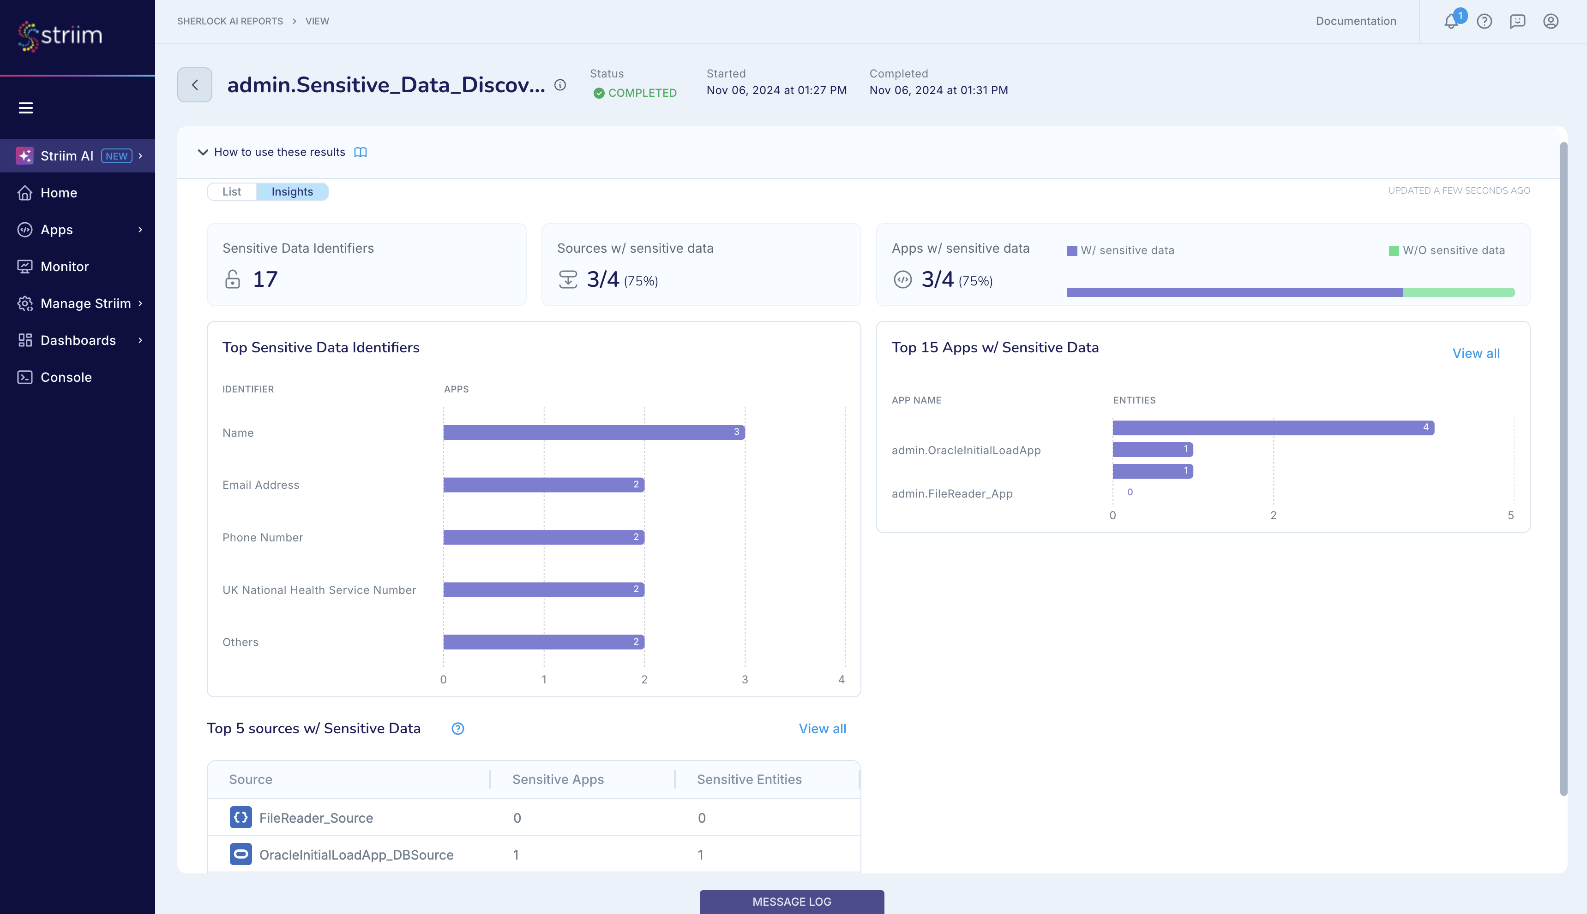Viewport: 1587px width, 914px height.
Task: Click View all for Top 15 Apps
Action: [1476, 353]
